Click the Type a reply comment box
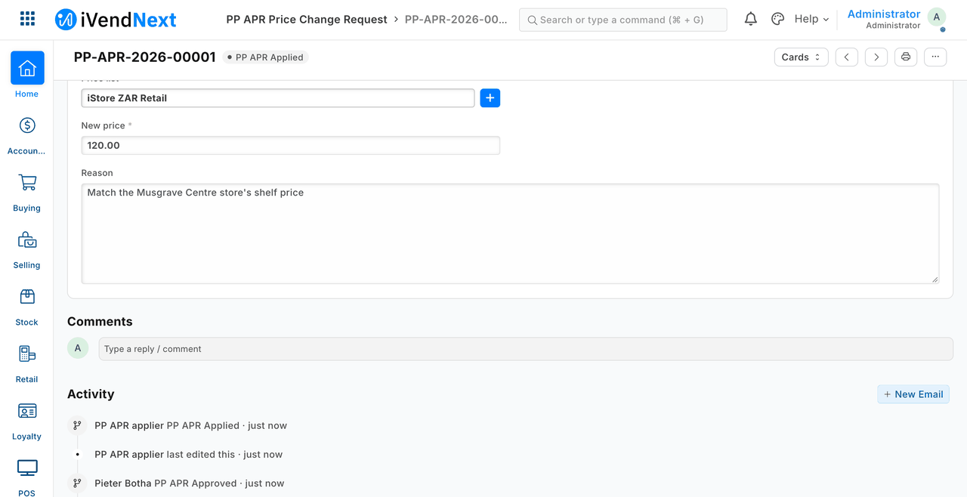The height and width of the screenshot is (497, 967). (526, 349)
